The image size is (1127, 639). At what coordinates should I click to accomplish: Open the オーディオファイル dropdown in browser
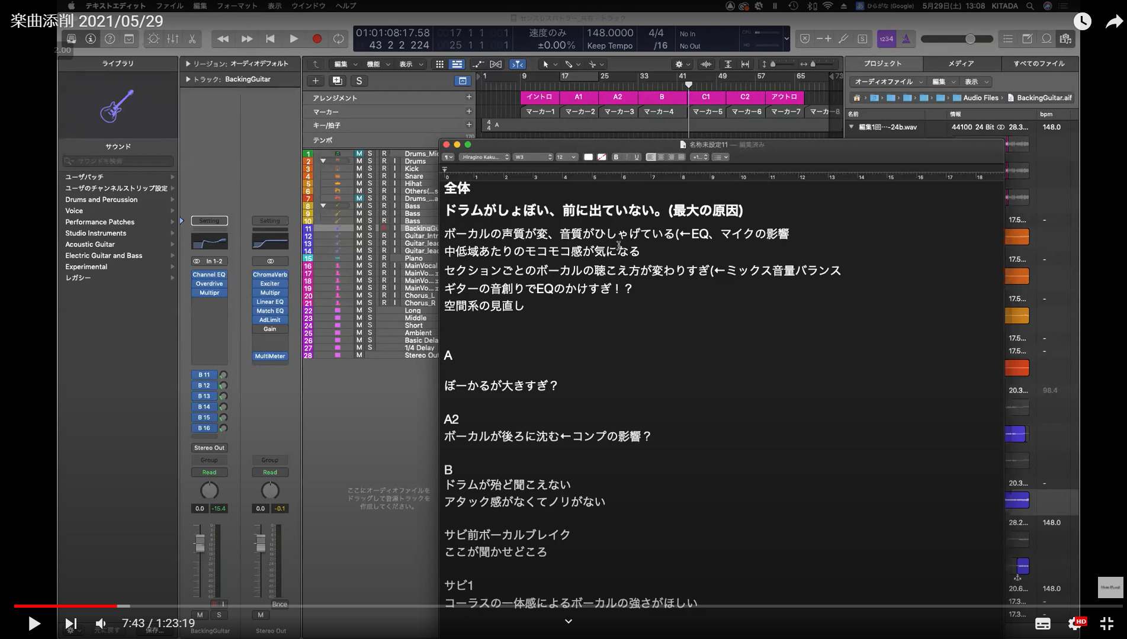coord(888,82)
